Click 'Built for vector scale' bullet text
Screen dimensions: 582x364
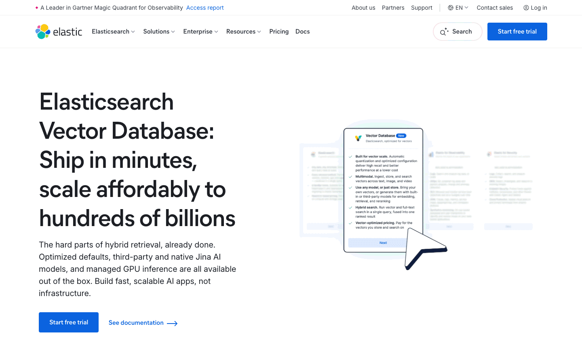(x=386, y=163)
